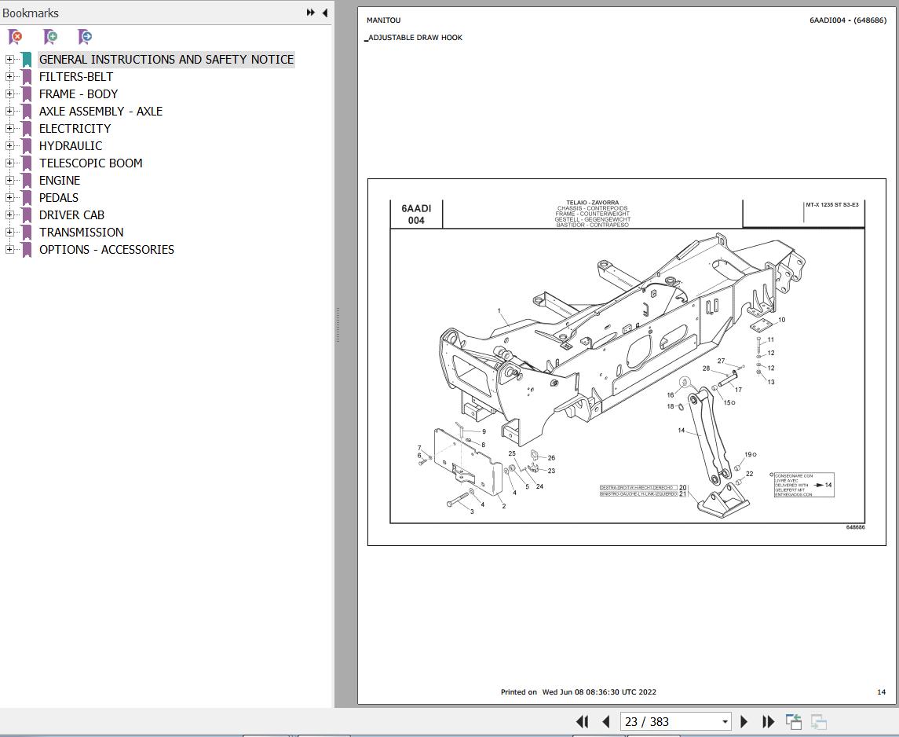Expand the TRANSMISSION bookmark node
The image size is (899, 737).
pyautogui.click(x=9, y=232)
